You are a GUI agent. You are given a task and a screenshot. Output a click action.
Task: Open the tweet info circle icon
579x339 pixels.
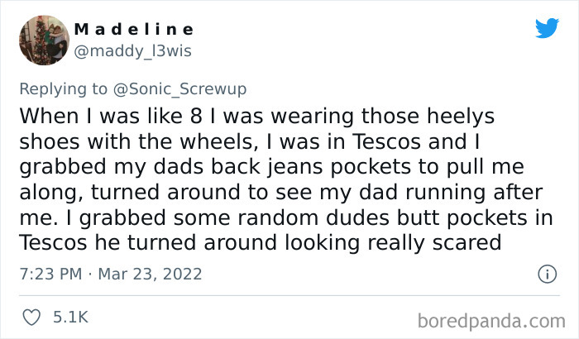[546, 273]
